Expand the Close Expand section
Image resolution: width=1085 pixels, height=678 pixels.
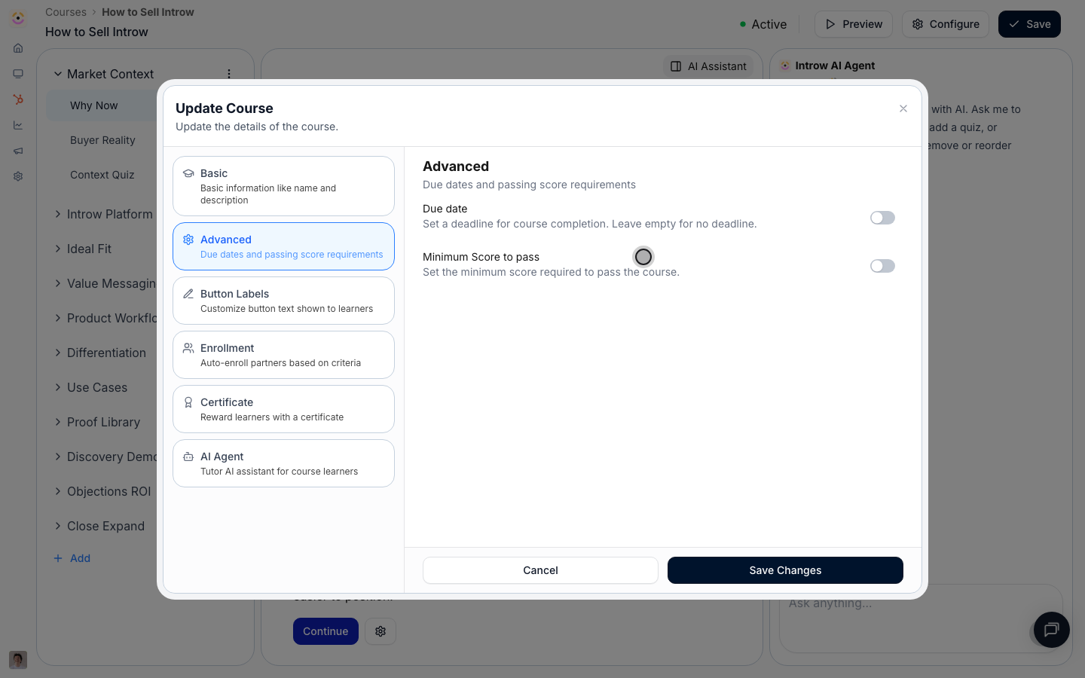point(58,526)
